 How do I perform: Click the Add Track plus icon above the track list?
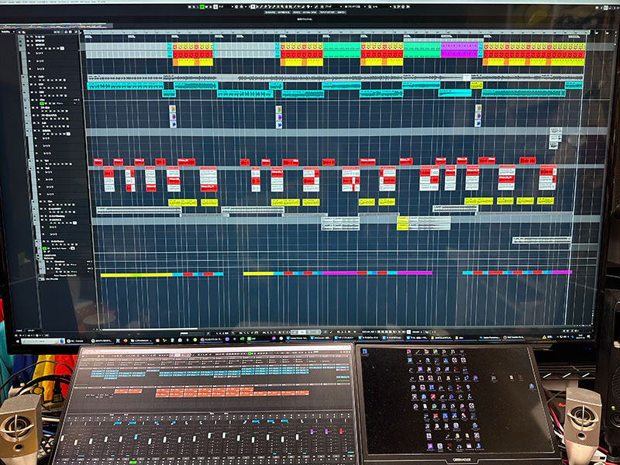19,33
